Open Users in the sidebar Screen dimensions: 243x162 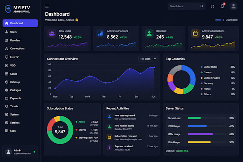[x=20, y=32]
